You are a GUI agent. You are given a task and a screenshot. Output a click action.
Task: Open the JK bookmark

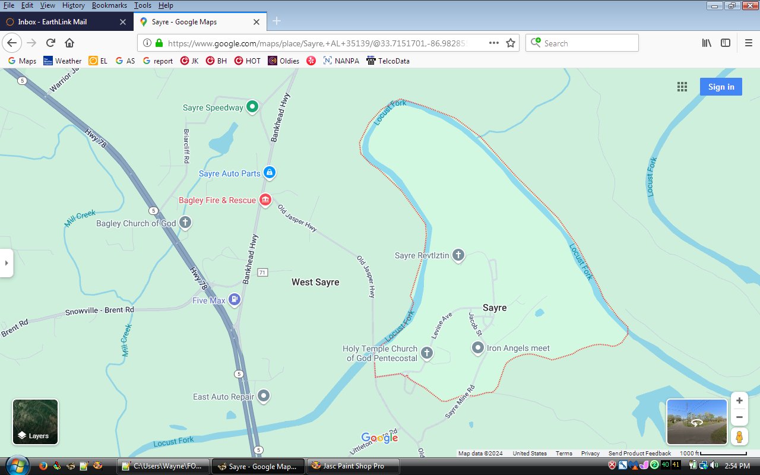[x=189, y=61]
